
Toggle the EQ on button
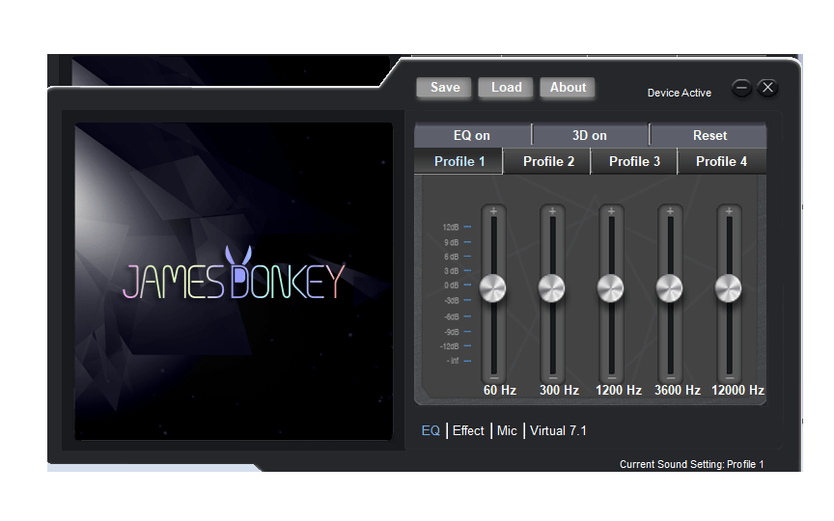pyautogui.click(x=472, y=136)
